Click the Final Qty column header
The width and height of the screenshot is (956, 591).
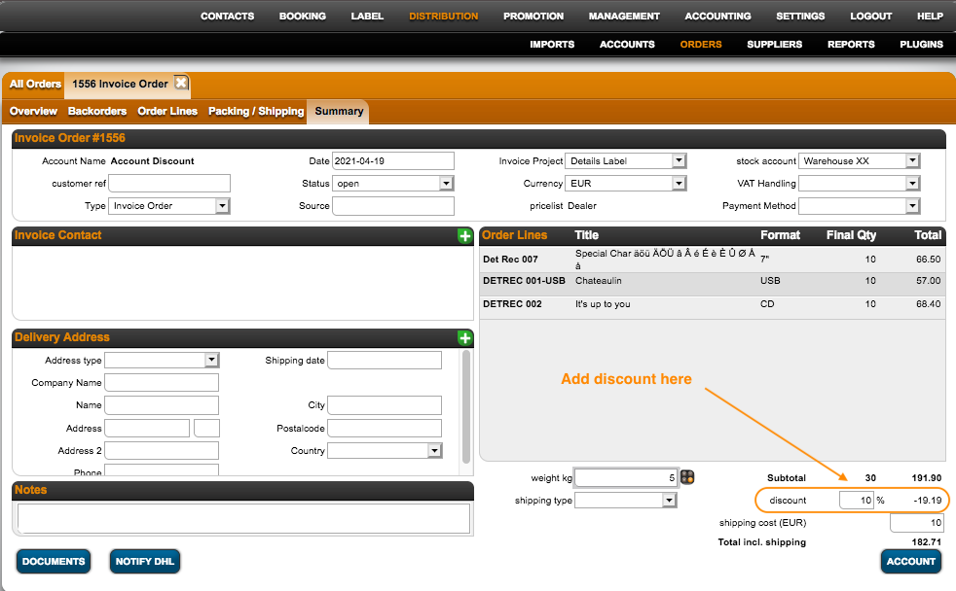pos(851,235)
